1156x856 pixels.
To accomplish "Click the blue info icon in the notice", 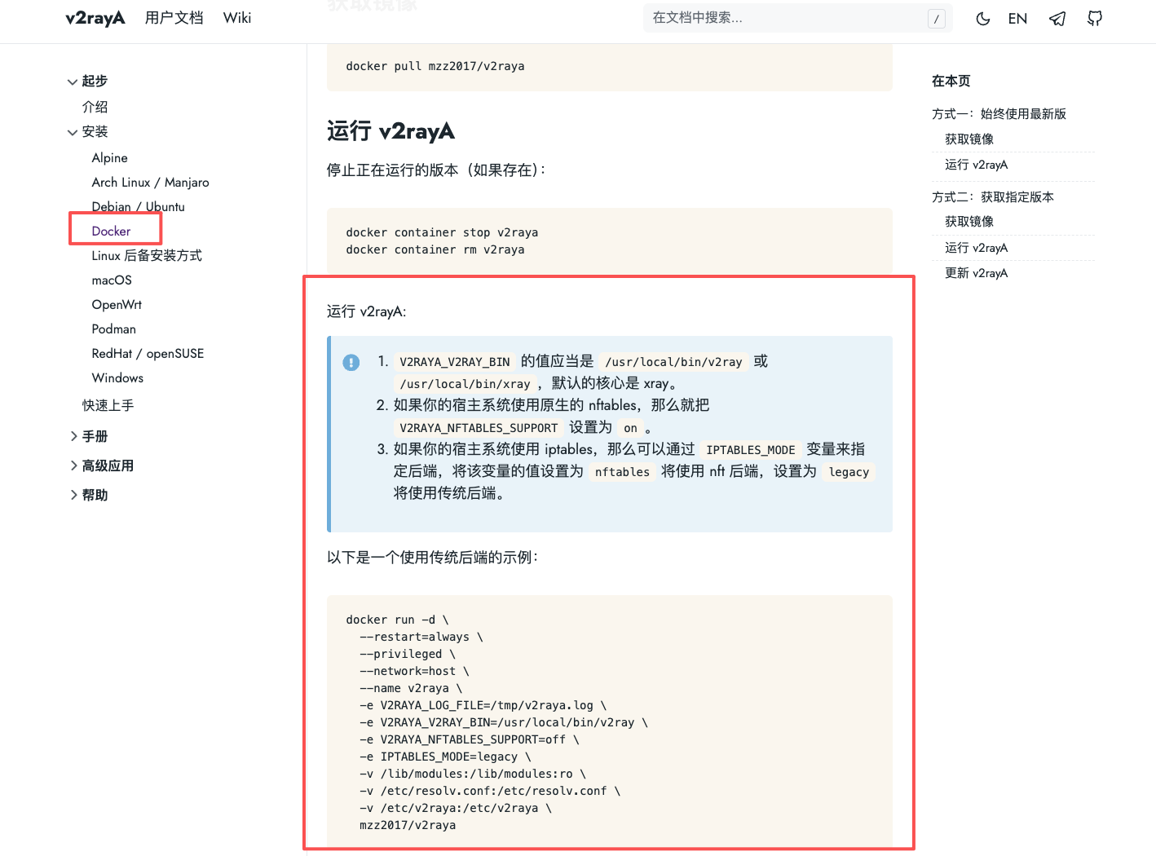I will pos(351,363).
